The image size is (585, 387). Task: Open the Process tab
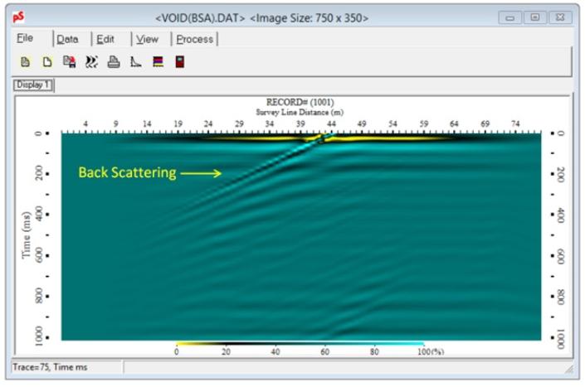click(194, 39)
